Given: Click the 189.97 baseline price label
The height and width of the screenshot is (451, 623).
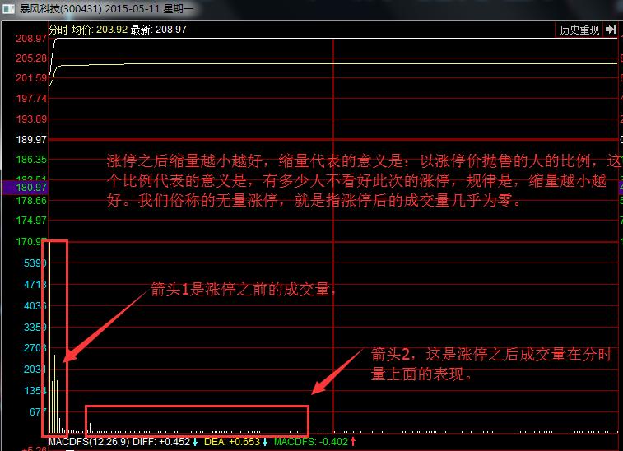Looking at the screenshot, I should click(x=31, y=139).
